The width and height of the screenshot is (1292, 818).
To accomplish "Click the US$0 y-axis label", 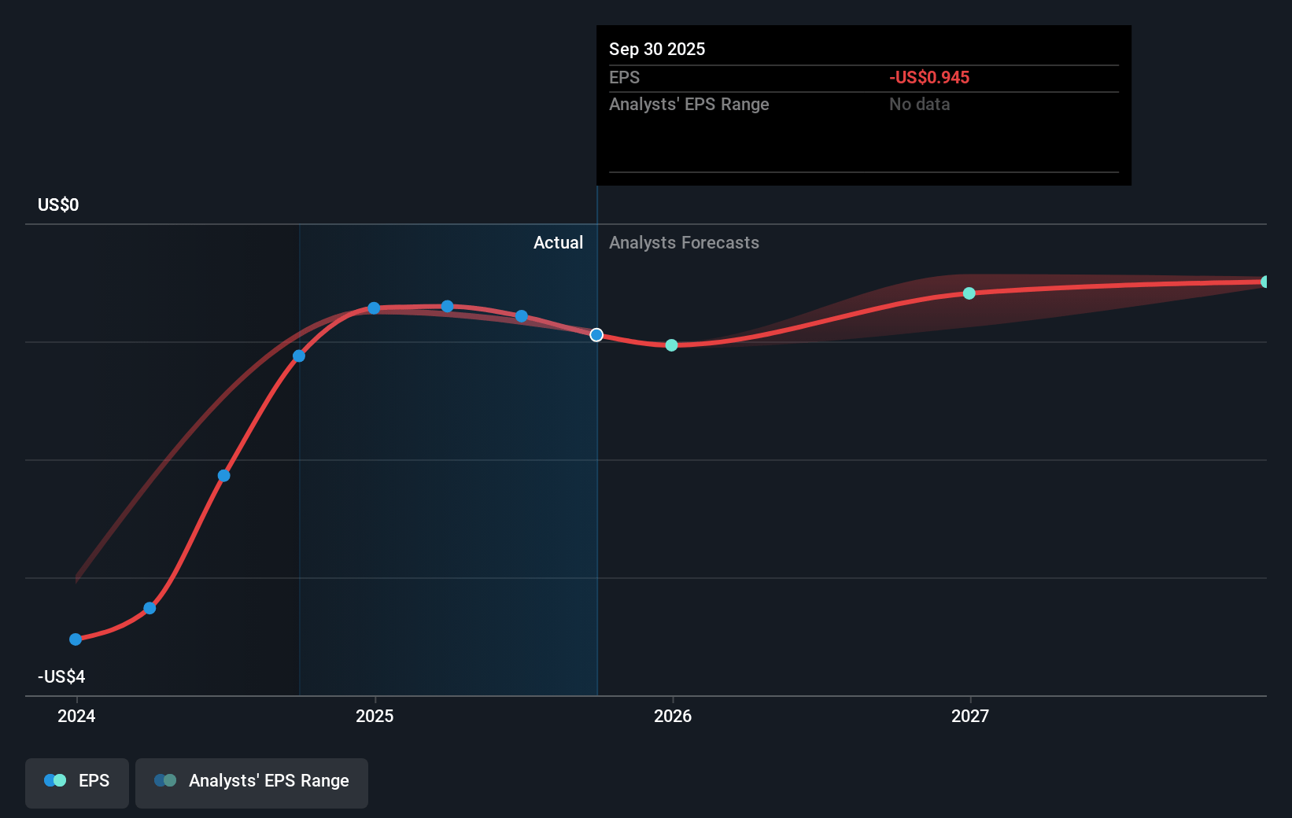I will pos(58,205).
